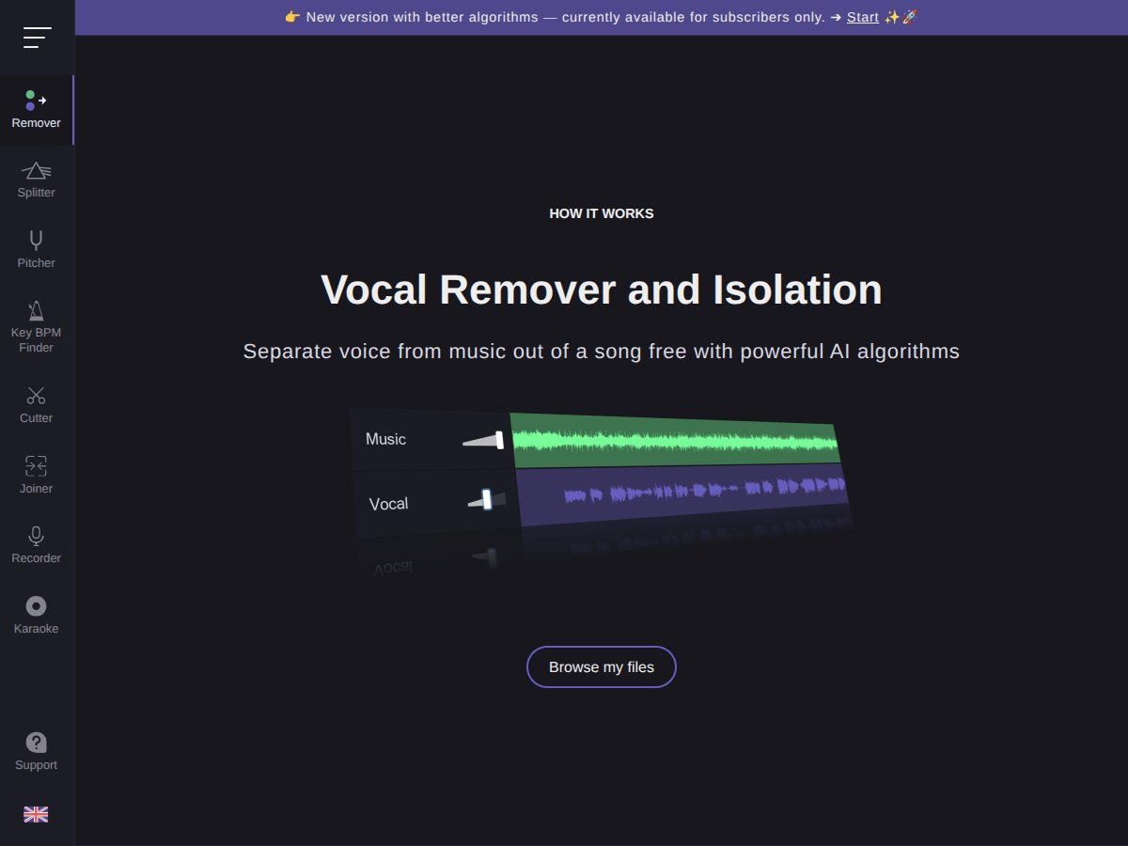Select the Pitcher tool

click(36, 249)
